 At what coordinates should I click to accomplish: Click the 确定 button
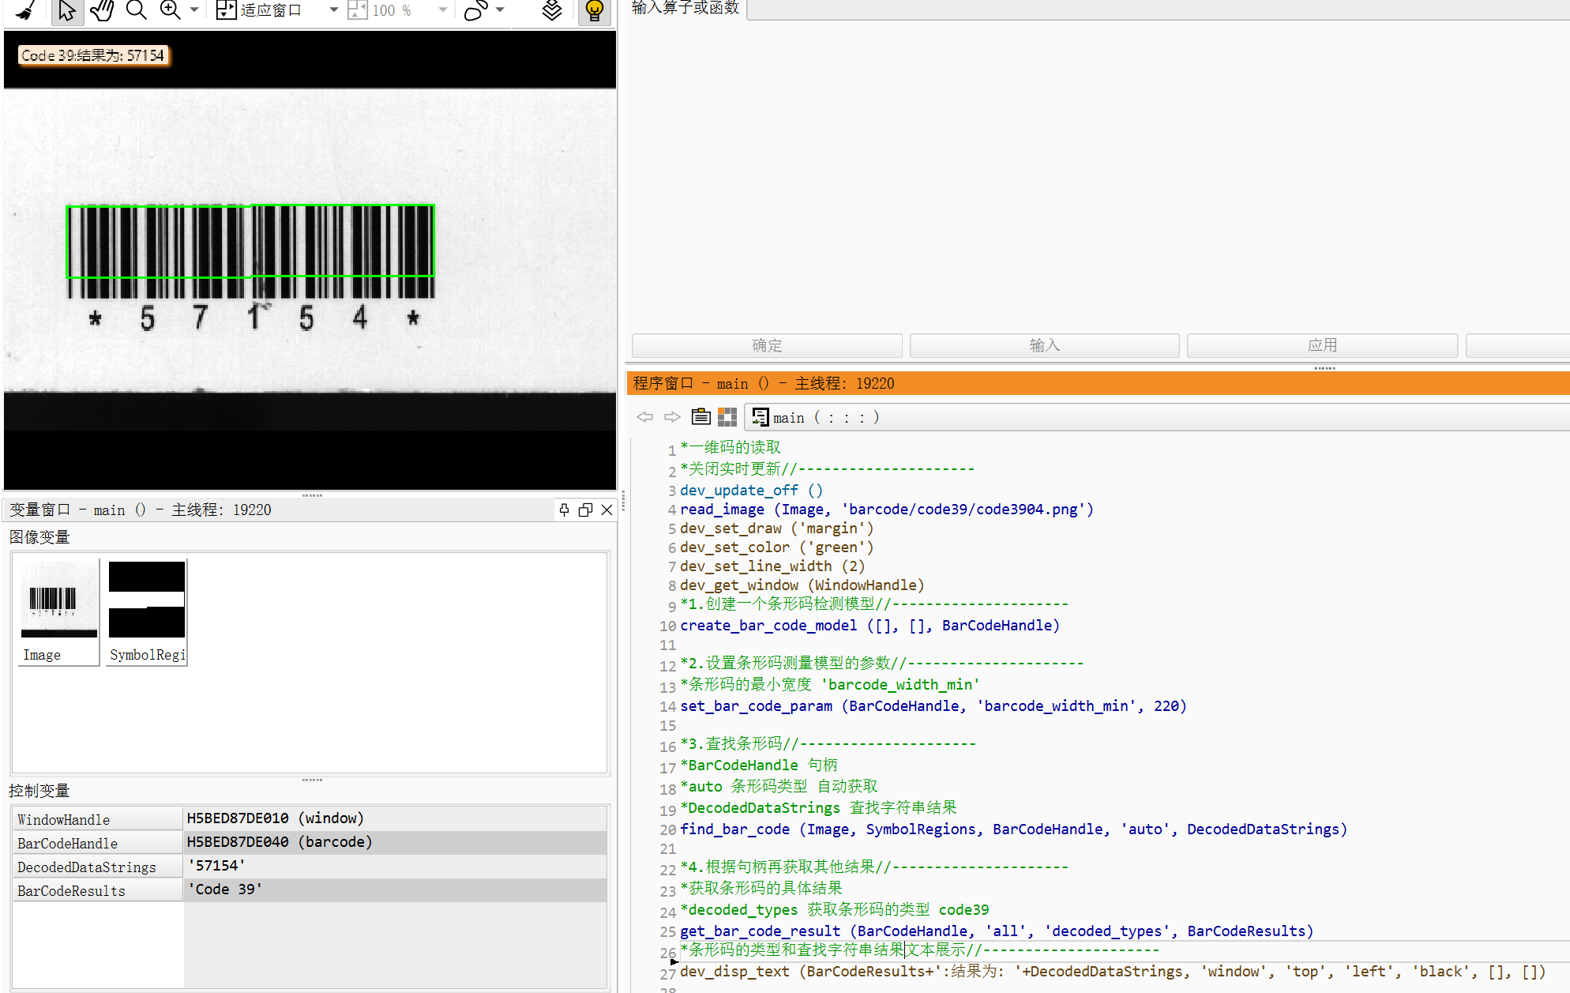[766, 345]
